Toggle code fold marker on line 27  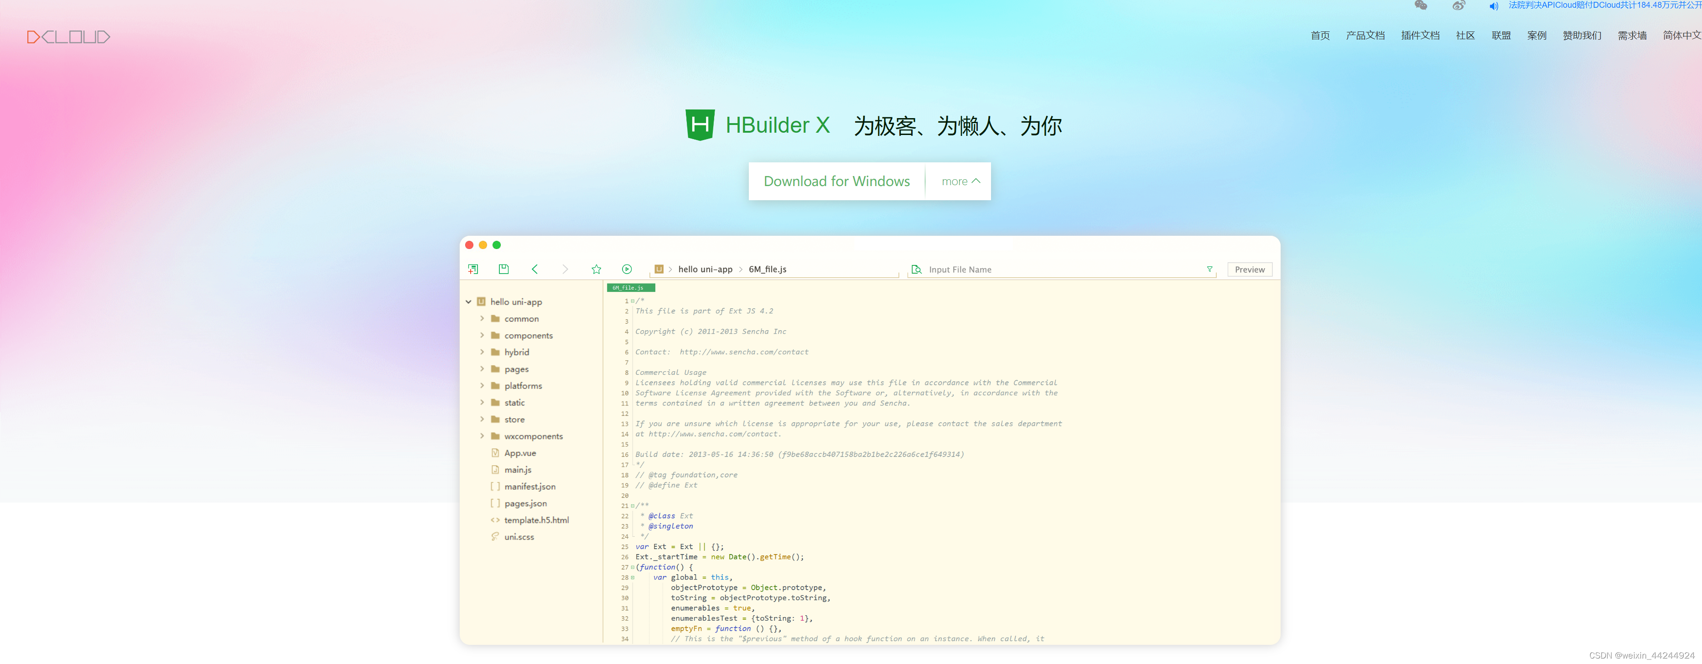[632, 567]
